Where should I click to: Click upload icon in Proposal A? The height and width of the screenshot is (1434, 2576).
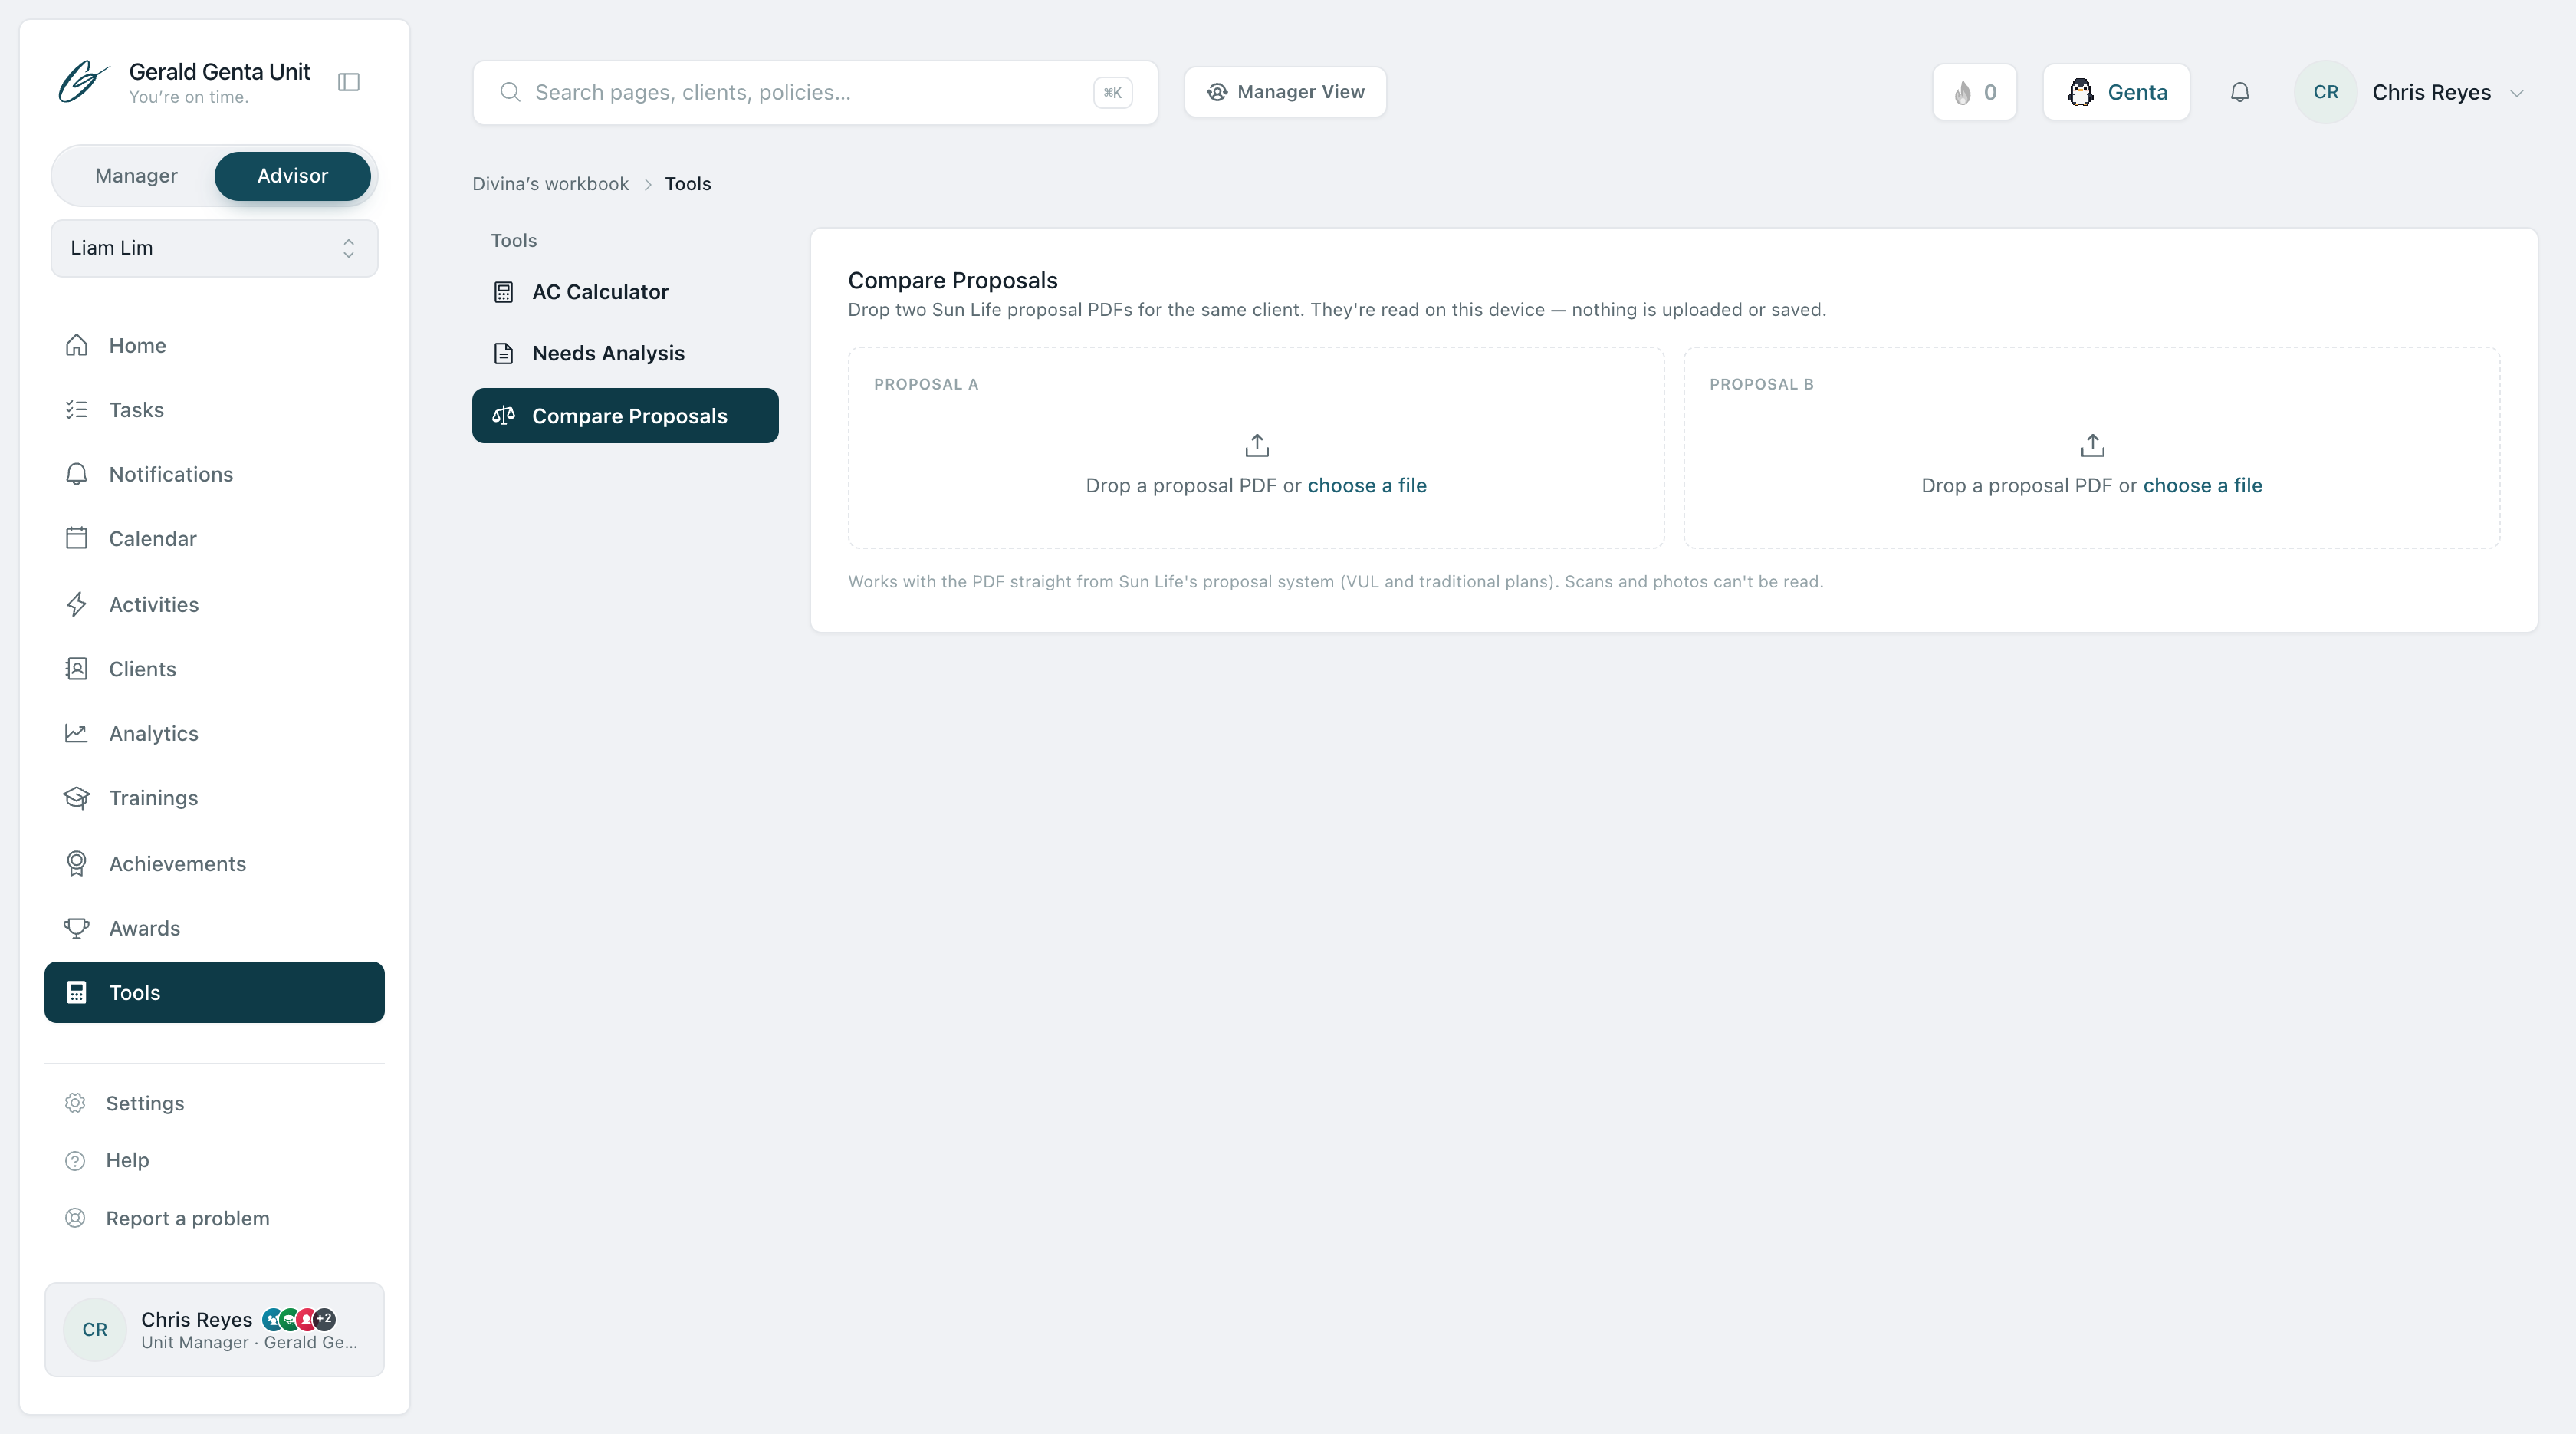pos(1256,445)
